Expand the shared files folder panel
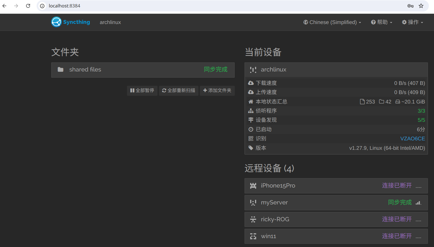 (x=143, y=70)
